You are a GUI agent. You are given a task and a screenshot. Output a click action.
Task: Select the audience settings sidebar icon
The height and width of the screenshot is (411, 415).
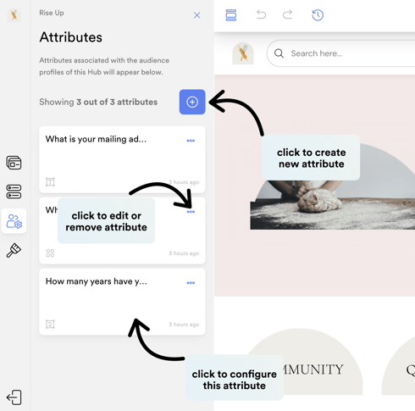(14, 221)
